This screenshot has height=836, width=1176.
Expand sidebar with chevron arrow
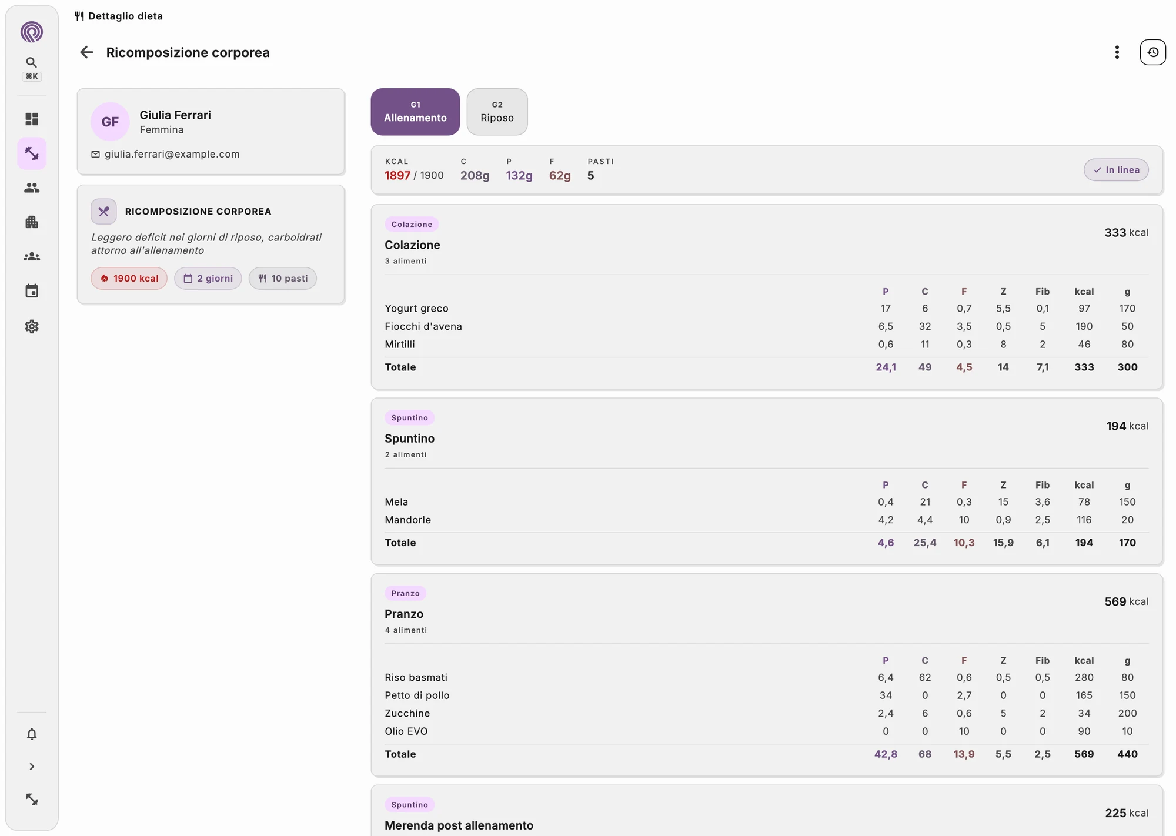pos(32,767)
